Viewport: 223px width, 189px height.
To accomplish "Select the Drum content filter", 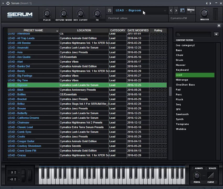I will click(179, 60).
